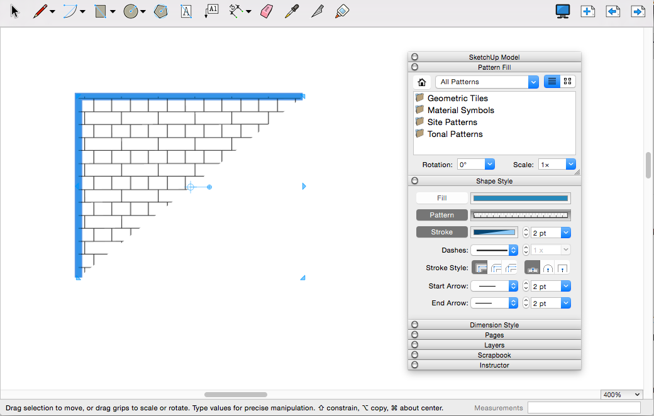654x416 pixels.
Task: Toggle the Pattern option off
Action: coord(441,214)
